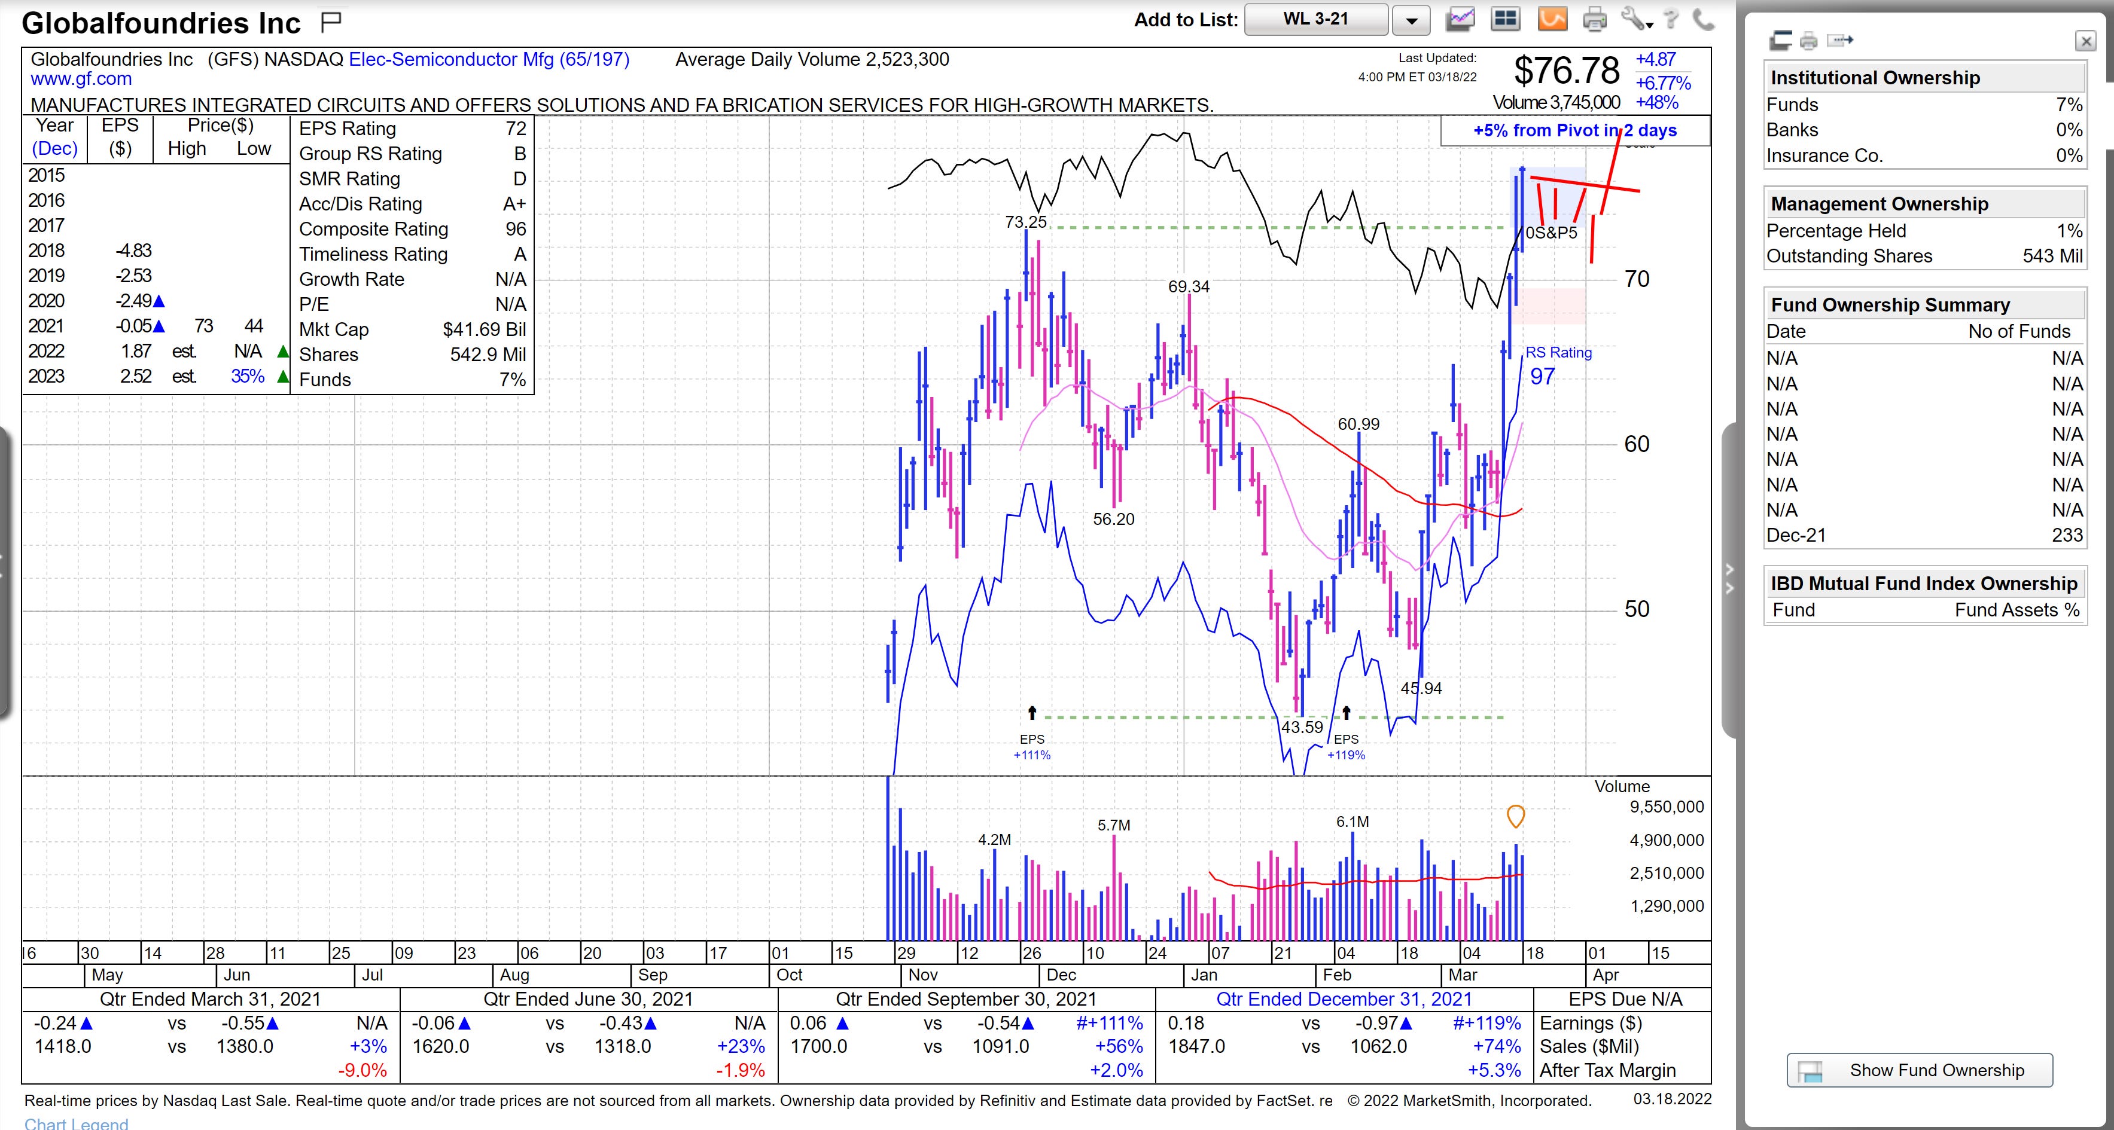Click the 60.99 price high label

[1359, 424]
